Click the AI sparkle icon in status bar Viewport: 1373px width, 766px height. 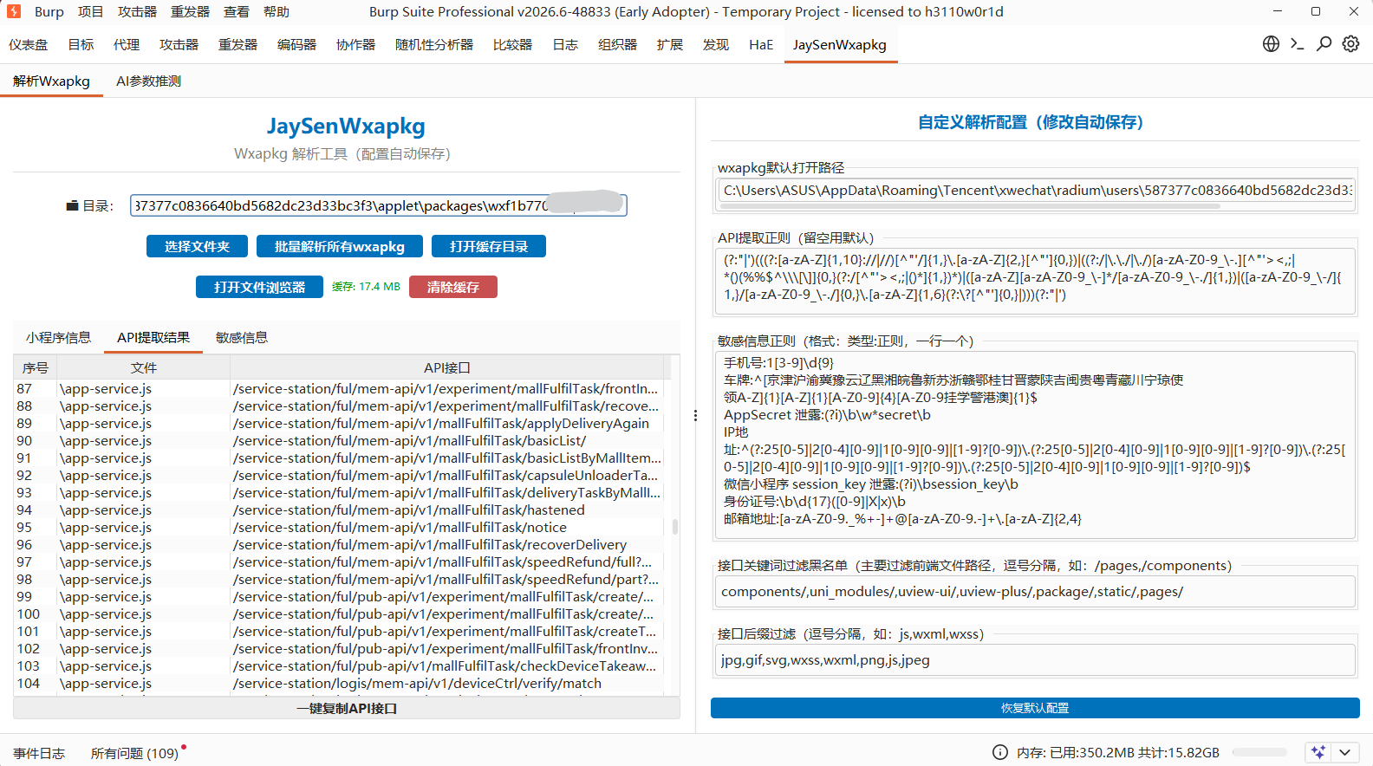pyautogui.click(x=1318, y=752)
